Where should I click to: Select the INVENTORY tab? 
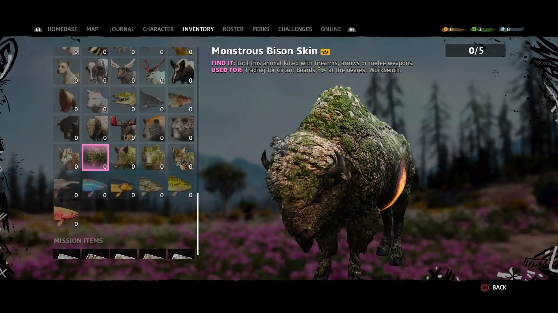[198, 29]
